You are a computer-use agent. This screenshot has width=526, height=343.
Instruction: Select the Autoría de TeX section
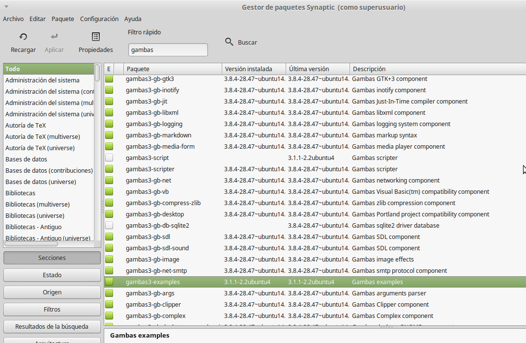click(49, 125)
